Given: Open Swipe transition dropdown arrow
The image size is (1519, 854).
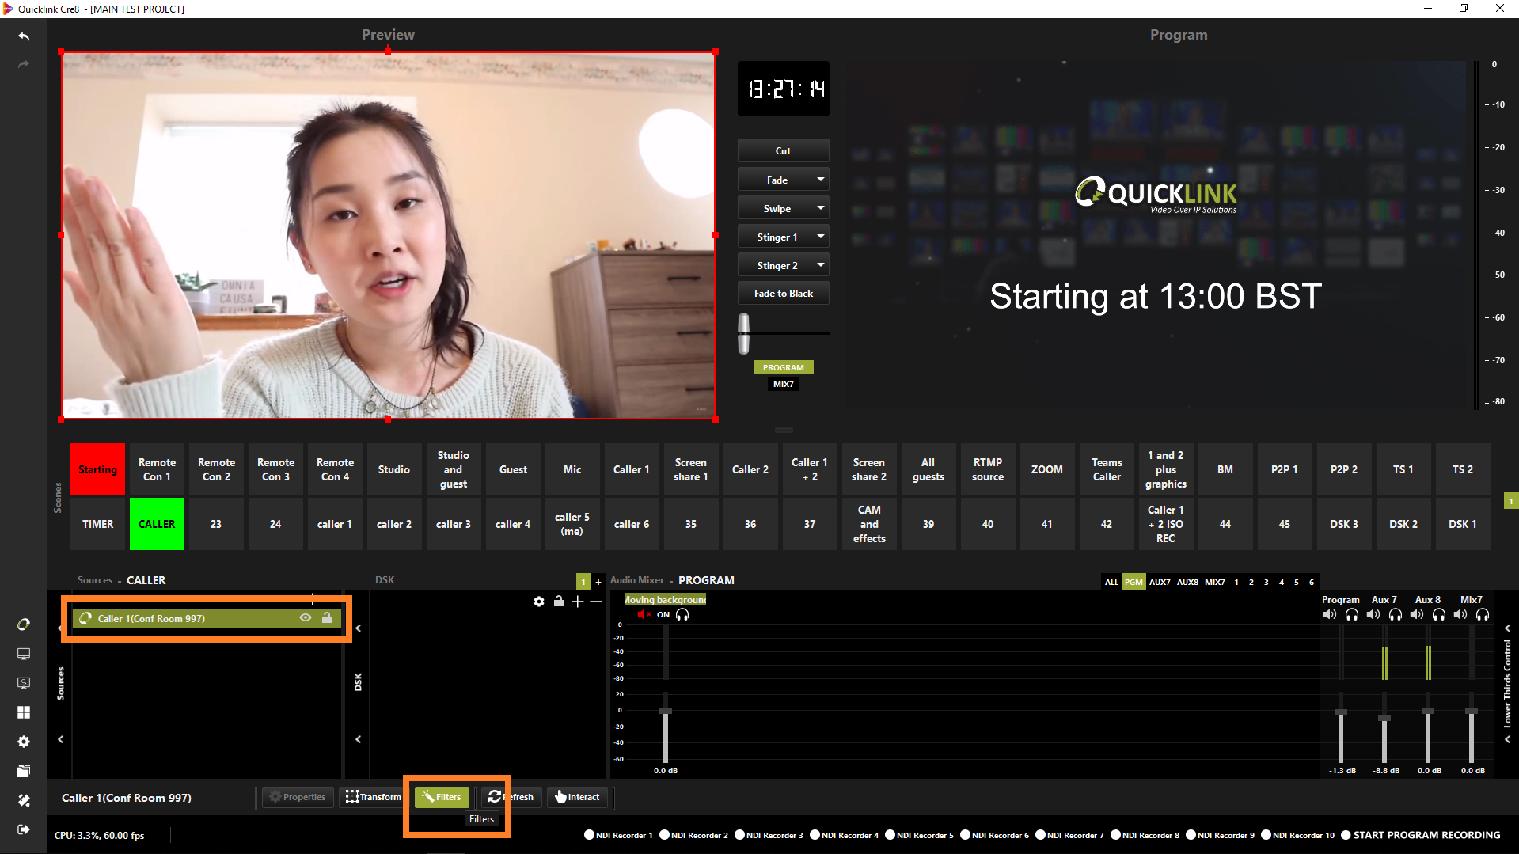Looking at the screenshot, I should point(821,208).
